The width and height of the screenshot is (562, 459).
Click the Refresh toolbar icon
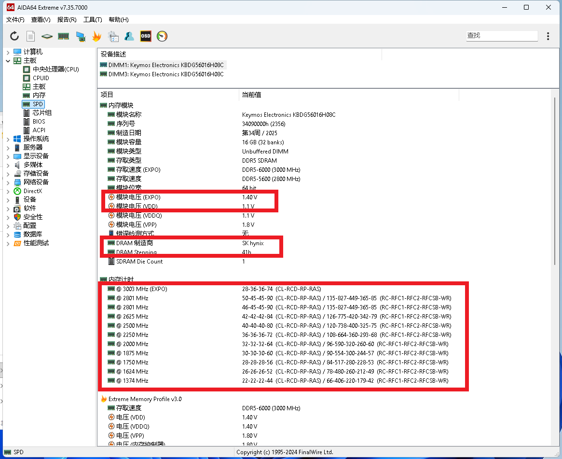coord(14,36)
